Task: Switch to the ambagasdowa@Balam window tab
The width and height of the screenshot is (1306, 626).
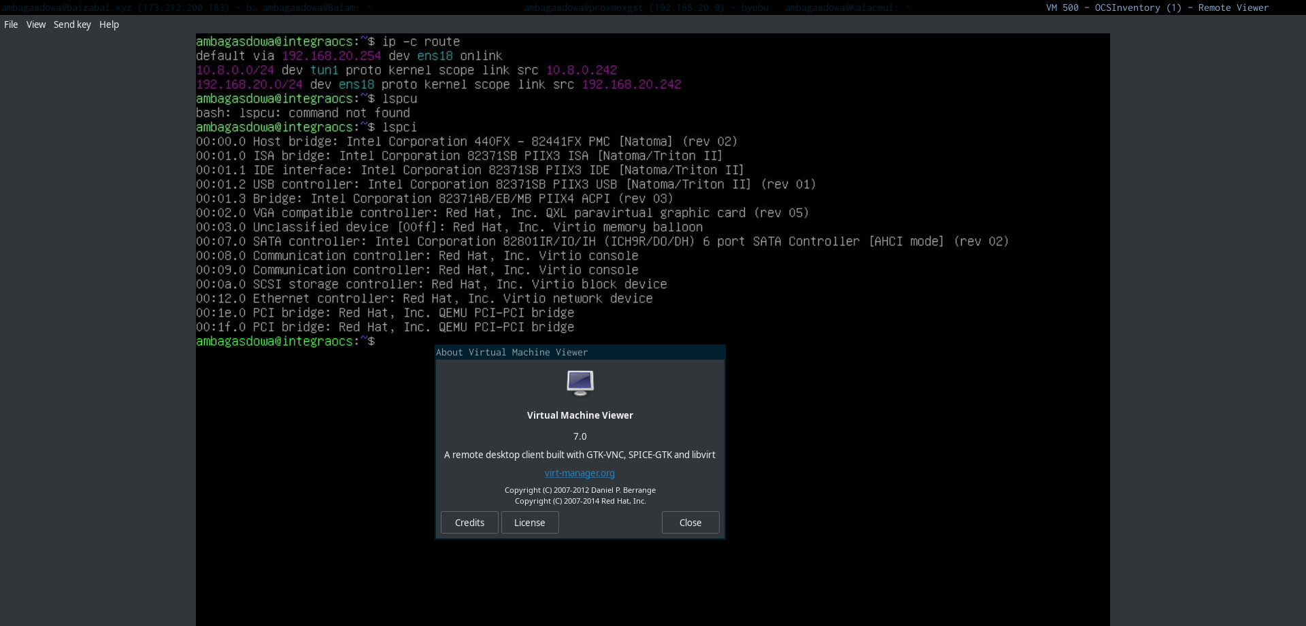Action: point(317,7)
